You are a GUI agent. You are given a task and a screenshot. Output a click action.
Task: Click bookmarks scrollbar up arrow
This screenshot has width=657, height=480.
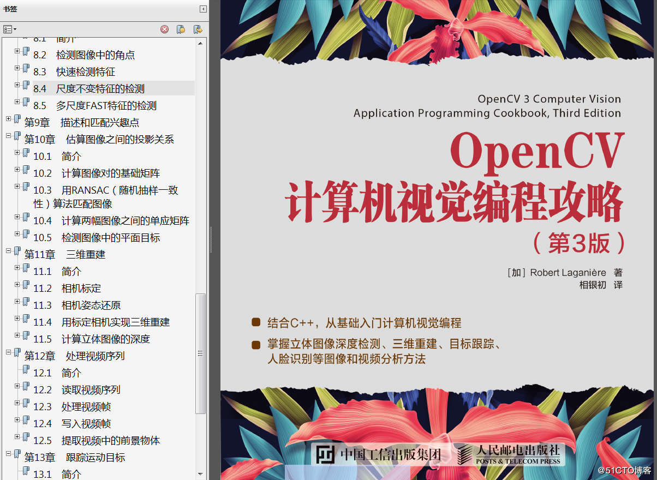[x=201, y=43]
